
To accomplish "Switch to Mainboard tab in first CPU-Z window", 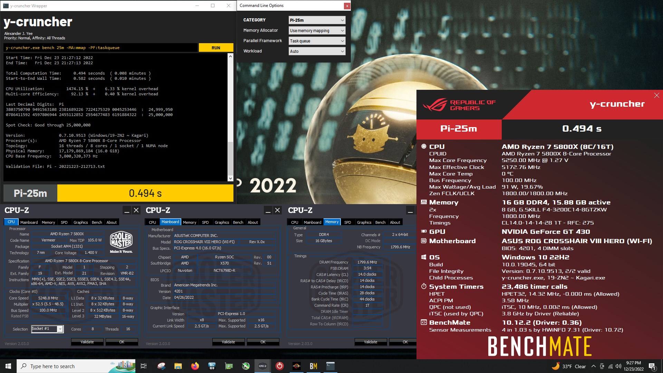I will click(29, 222).
